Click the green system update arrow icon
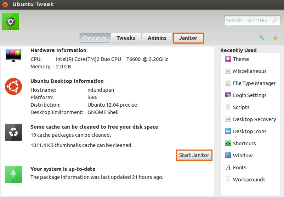 click(x=13, y=174)
